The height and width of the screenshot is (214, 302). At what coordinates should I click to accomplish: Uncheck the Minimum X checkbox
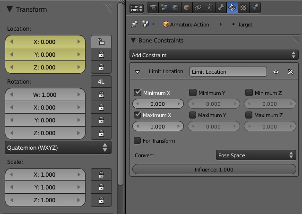tap(138, 93)
